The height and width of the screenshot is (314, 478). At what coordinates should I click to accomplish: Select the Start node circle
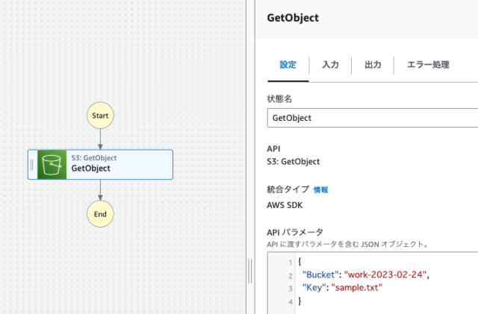pos(100,116)
